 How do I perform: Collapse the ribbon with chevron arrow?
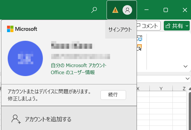(x=185, y=66)
